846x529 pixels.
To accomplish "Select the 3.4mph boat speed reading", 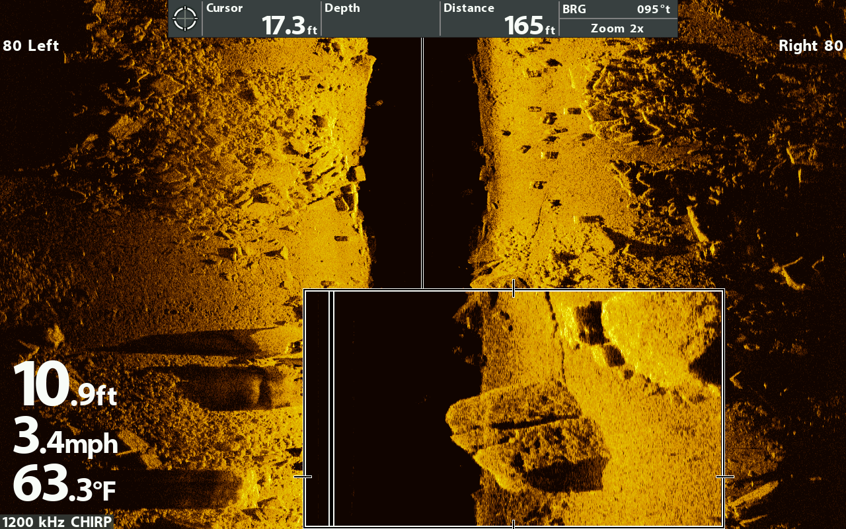I will [65, 436].
